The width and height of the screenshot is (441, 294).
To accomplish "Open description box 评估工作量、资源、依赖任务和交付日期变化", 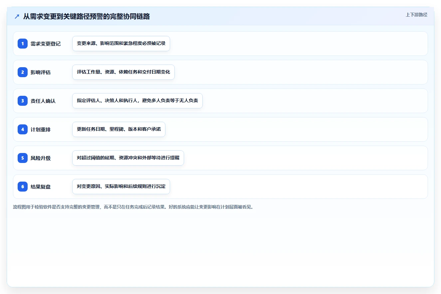I will pyautogui.click(x=123, y=72).
